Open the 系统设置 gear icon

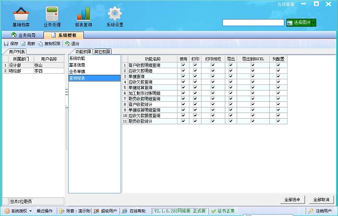115,13
